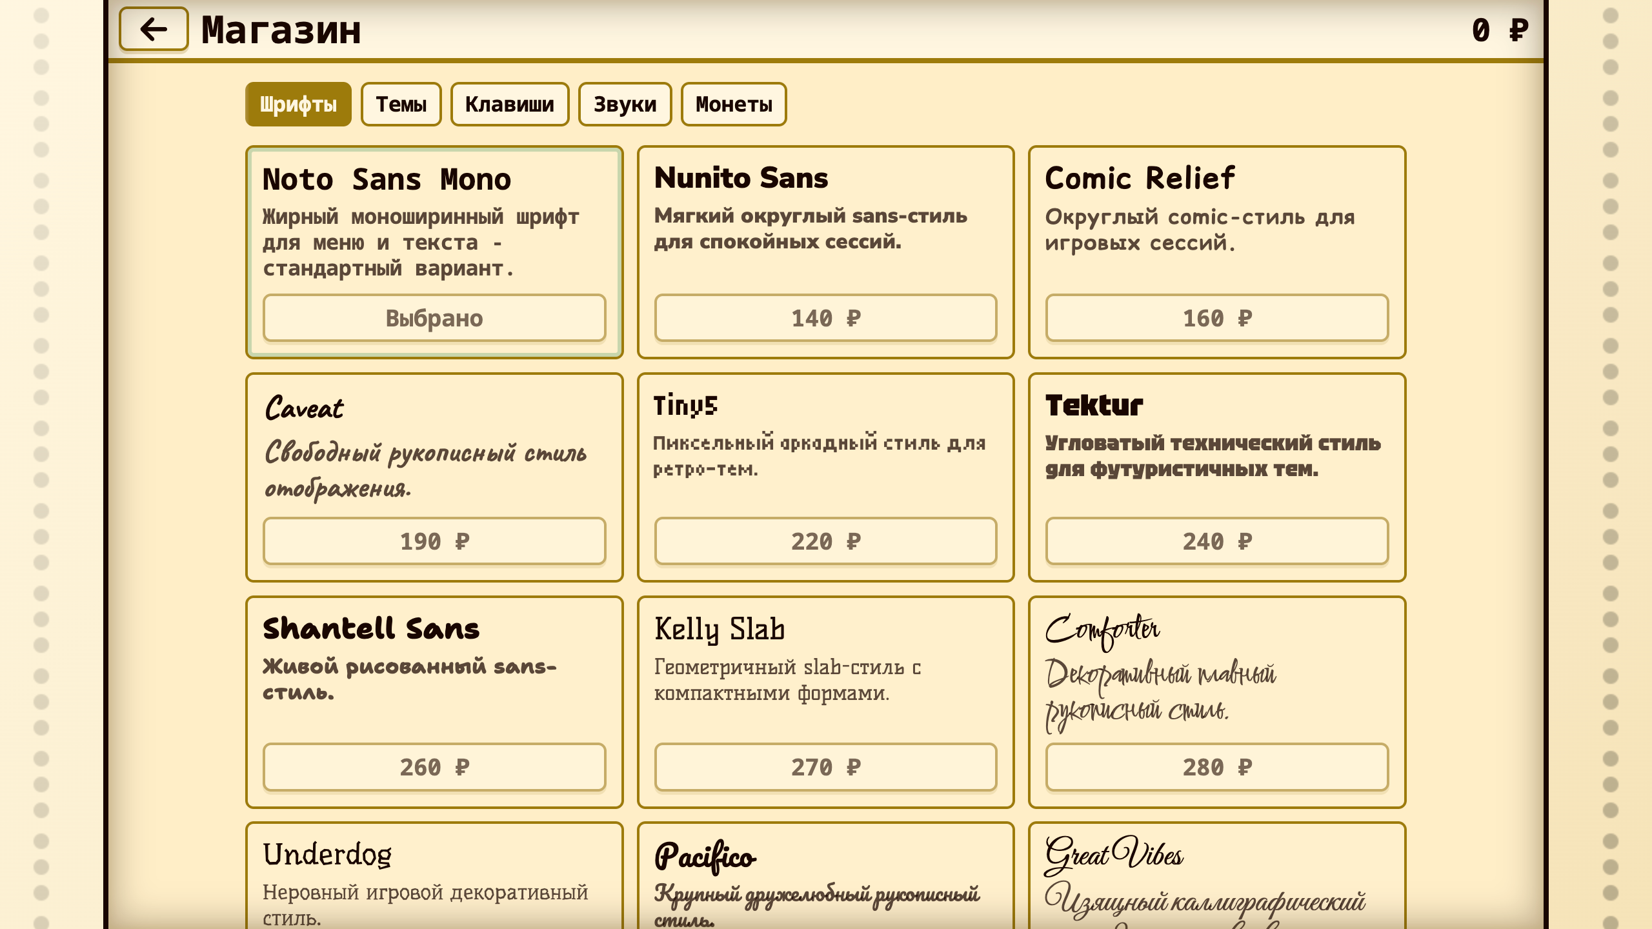
Task: Click the description 'Живой рисованный sans-стиль'
Action: [410, 679]
